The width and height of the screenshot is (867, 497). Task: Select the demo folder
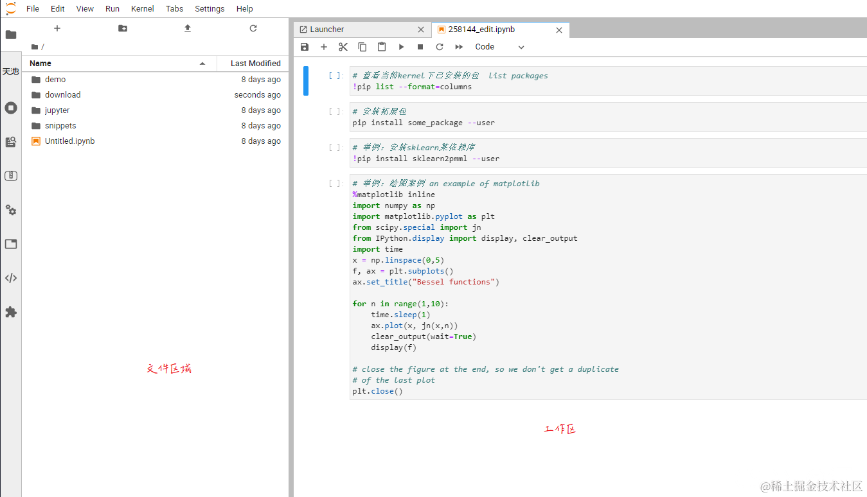(155, 80)
